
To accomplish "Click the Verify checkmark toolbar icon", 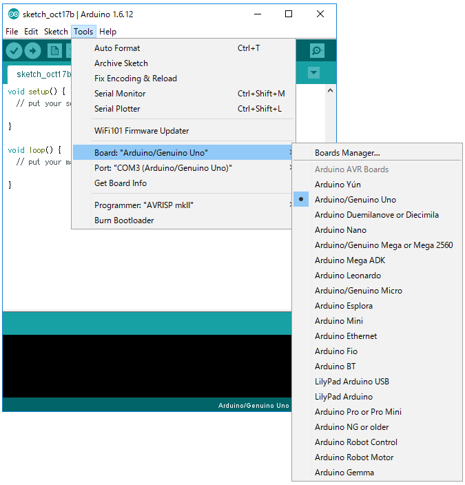I will click(14, 51).
